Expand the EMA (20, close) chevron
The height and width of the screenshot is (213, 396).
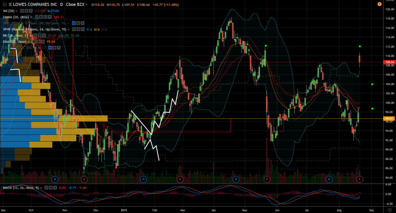click(x=29, y=42)
